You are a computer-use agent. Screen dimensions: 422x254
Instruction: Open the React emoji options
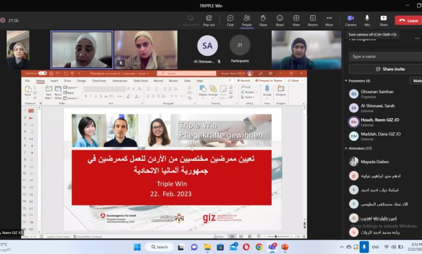[x=280, y=21]
